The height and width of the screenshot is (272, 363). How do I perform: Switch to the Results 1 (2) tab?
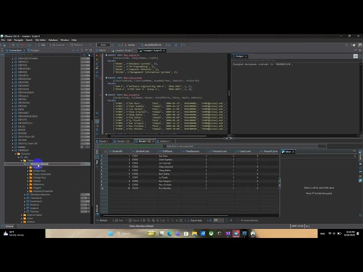coord(123,141)
